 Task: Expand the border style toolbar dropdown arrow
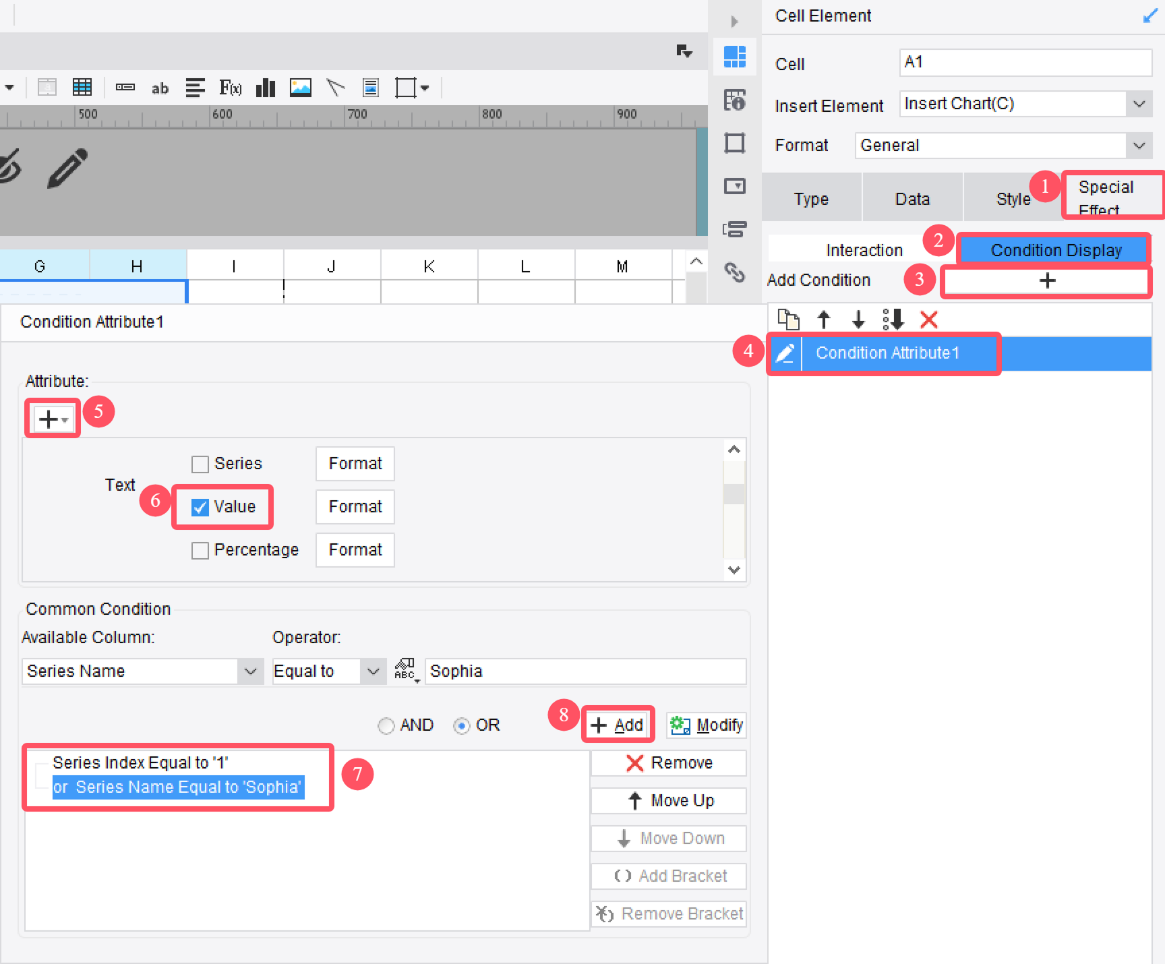click(x=425, y=88)
